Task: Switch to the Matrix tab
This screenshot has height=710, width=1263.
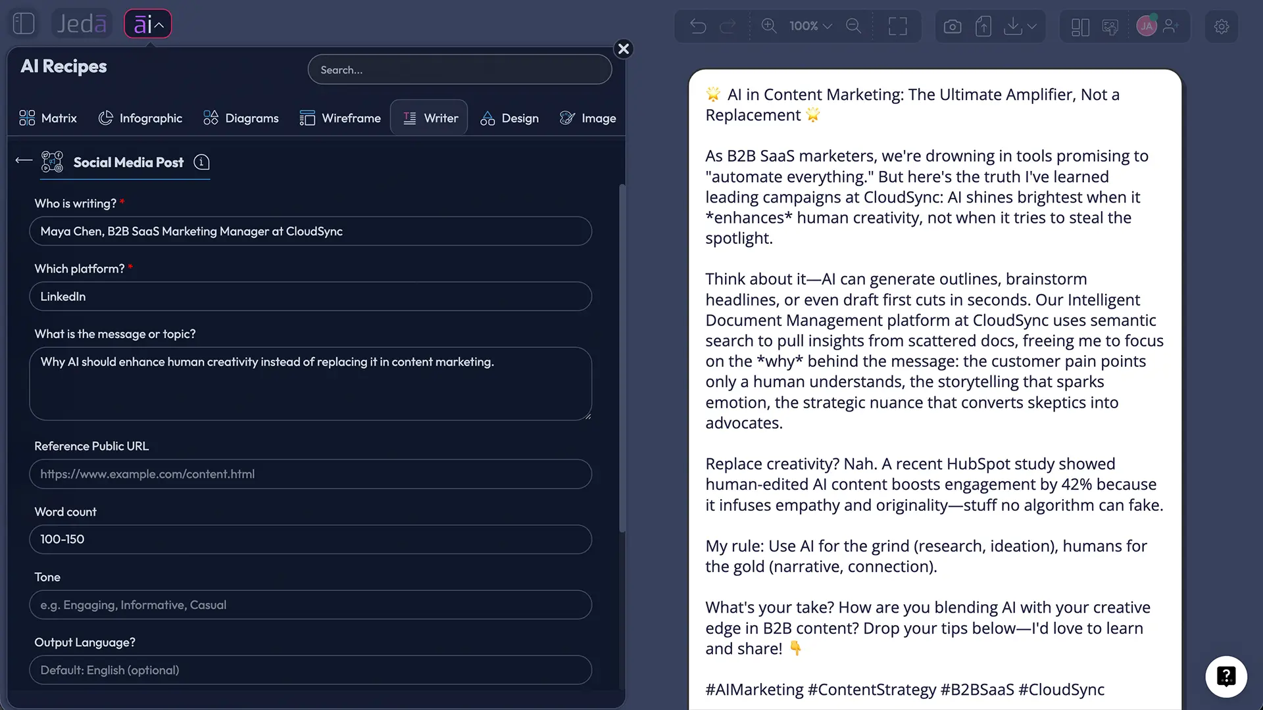Action: (x=48, y=118)
